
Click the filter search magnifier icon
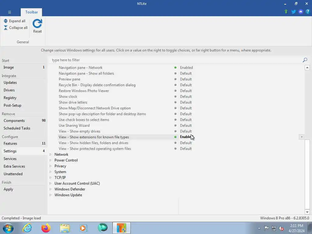[305, 60]
